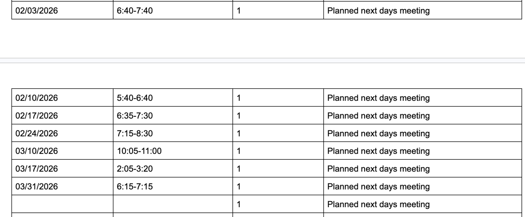Click the 10:05-11:00 time cell
This screenshot has height=217, width=525.
(x=139, y=151)
